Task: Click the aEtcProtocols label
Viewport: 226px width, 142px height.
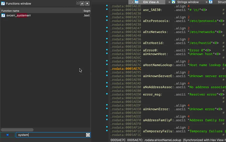Action: [x=157, y=21]
